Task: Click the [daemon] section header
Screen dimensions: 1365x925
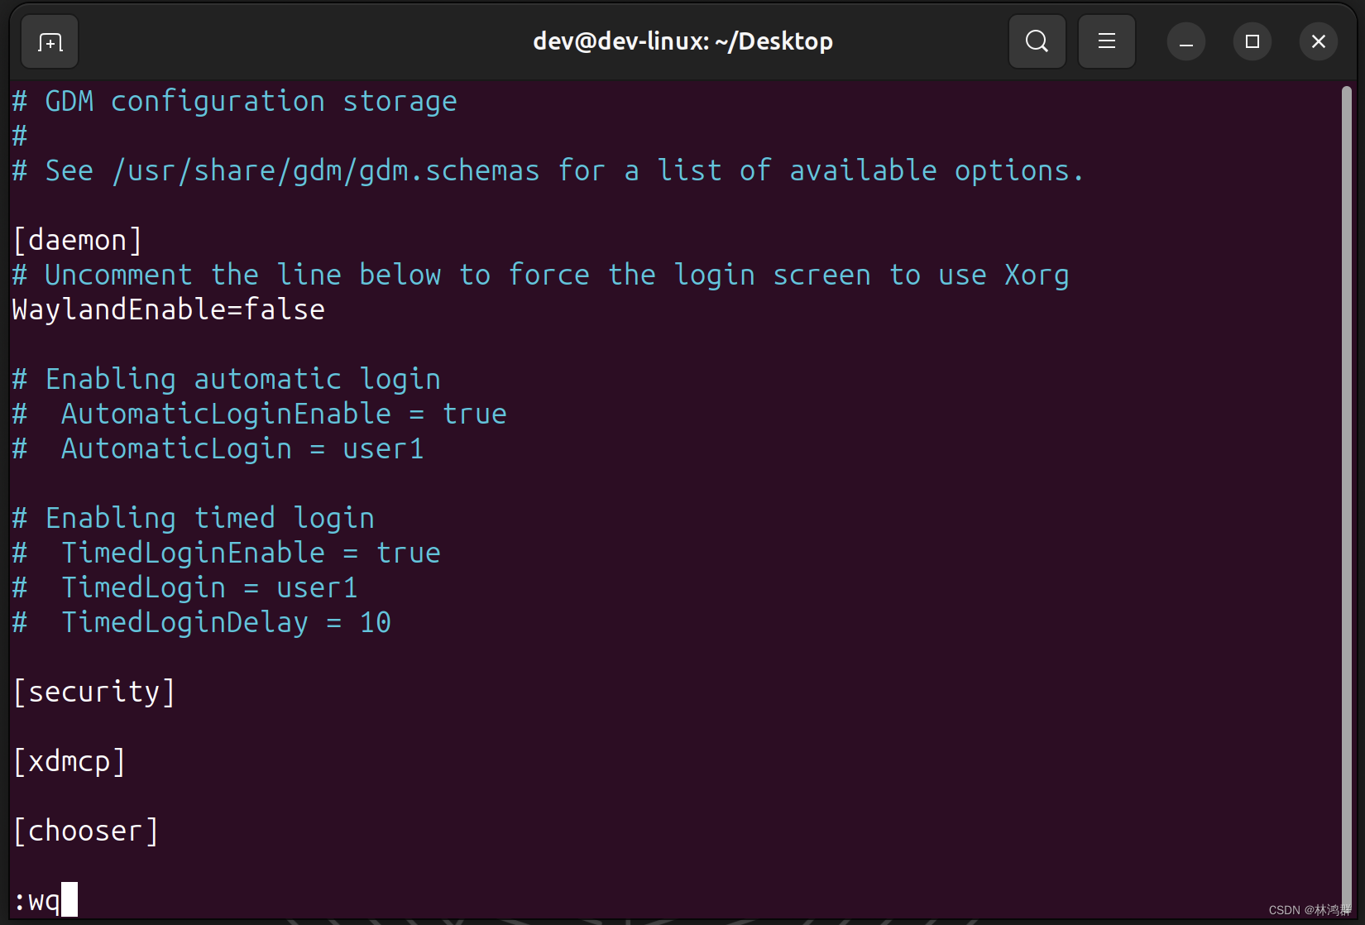Action: tap(78, 240)
